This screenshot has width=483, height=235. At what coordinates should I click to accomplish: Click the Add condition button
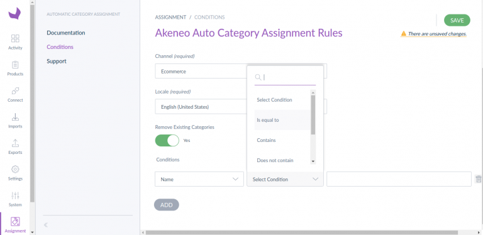click(x=166, y=205)
